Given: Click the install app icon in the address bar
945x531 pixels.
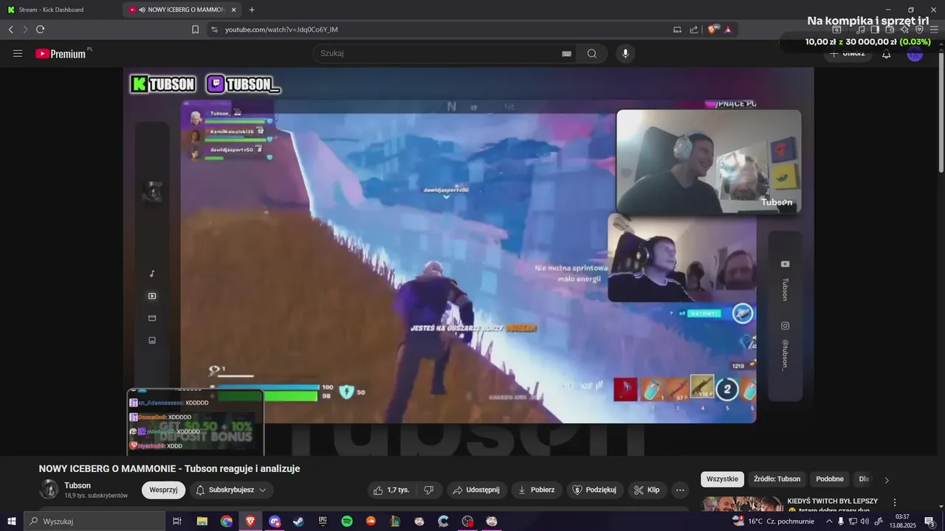Looking at the screenshot, I should coord(678,29).
